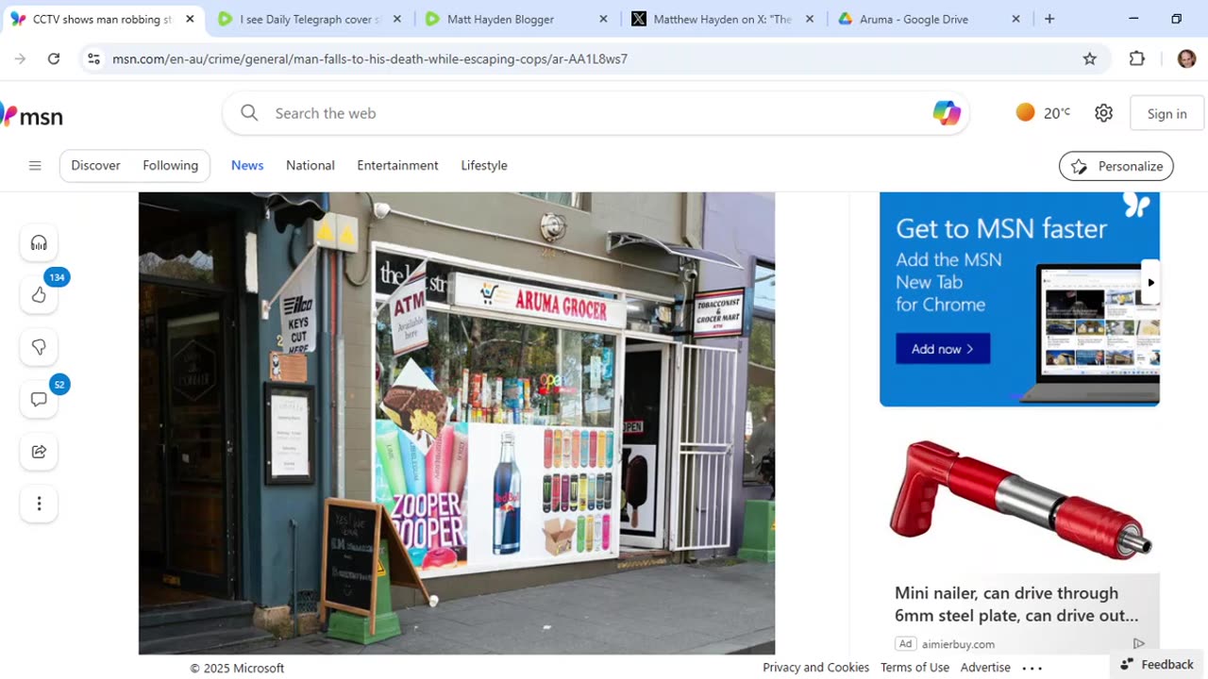Advance the MSN ad carousel arrow
This screenshot has height=679, width=1208.
click(1150, 282)
